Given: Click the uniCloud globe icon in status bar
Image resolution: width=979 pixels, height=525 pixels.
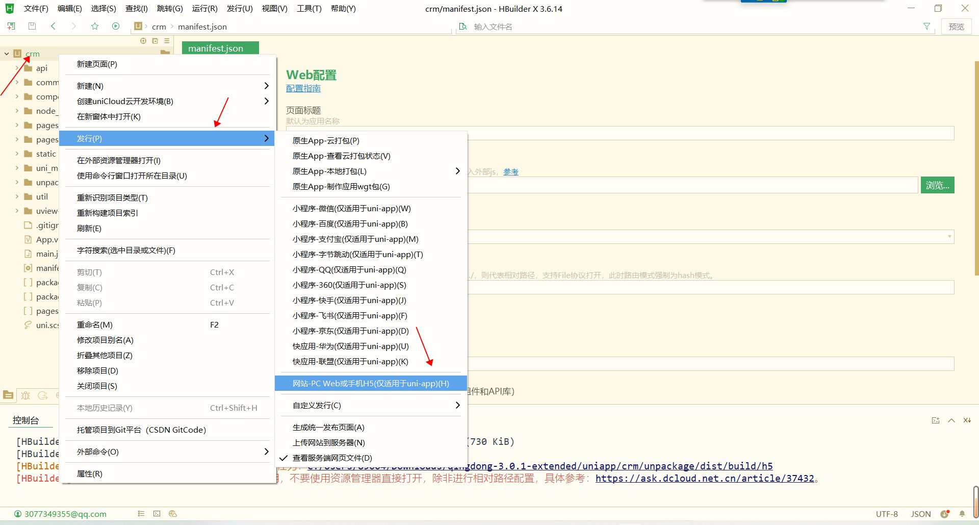Looking at the screenshot, I should click(173, 514).
